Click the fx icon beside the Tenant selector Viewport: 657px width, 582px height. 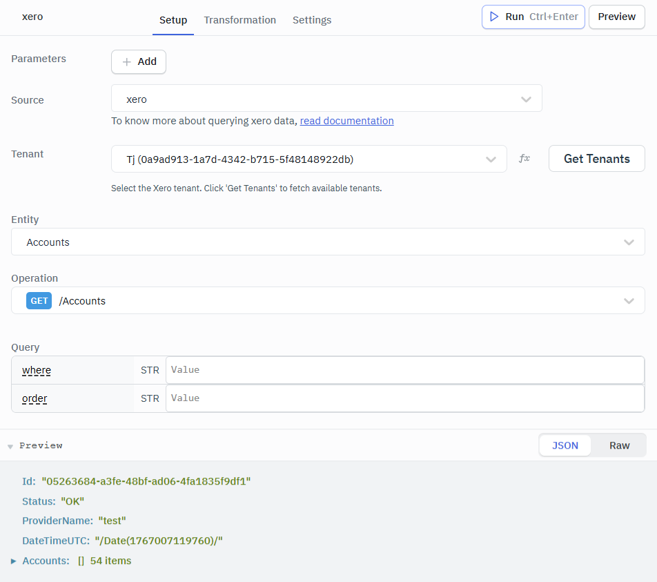(524, 158)
